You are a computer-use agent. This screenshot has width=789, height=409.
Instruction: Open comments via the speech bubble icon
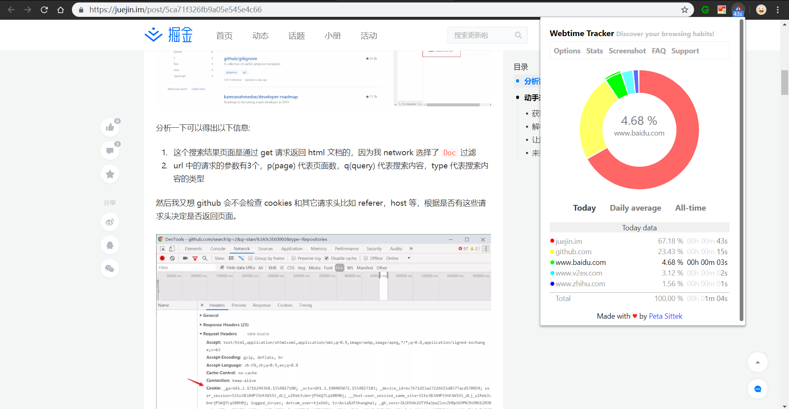pos(110,151)
